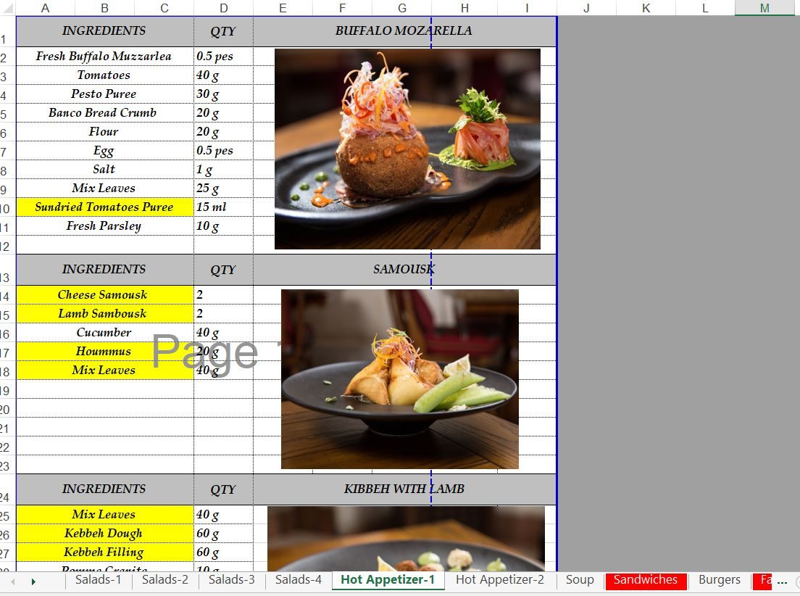The width and height of the screenshot is (800, 596).
Task: Click the 'Kebbeh Filling' yellow cell
Action: pos(104,552)
